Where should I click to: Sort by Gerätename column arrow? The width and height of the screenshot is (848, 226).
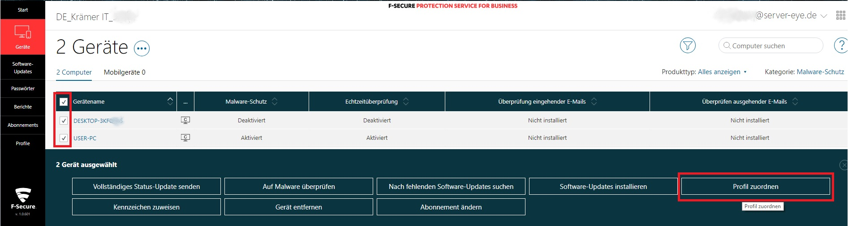point(170,101)
